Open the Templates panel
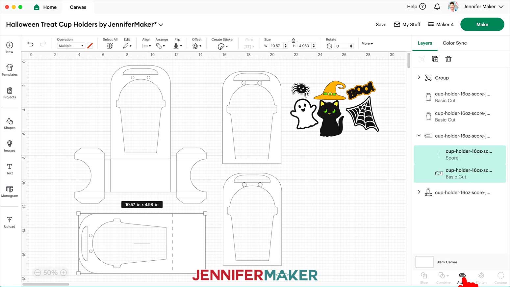Screen dimensions: 510x287 click(x=10, y=70)
